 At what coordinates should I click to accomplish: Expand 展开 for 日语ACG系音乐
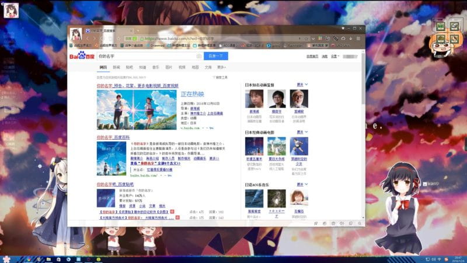[x=302, y=185]
